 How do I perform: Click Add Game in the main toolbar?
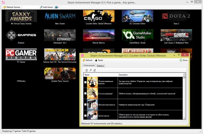coord(46,7)
